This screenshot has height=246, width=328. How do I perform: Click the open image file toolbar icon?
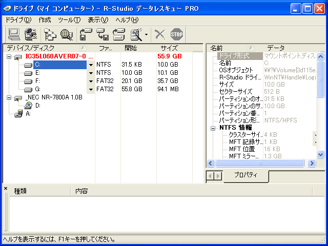pyautogui.click(x=102, y=34)
